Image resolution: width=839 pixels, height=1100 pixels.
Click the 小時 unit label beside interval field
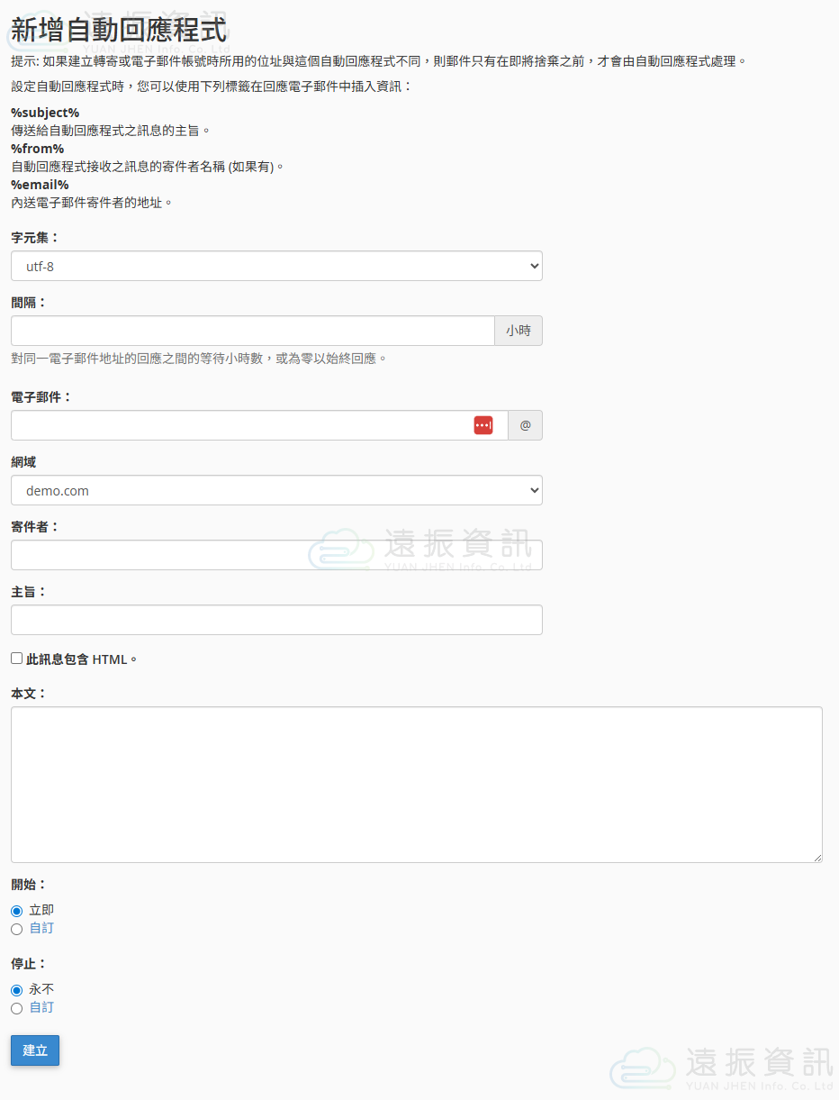click(x=519, y=331)
